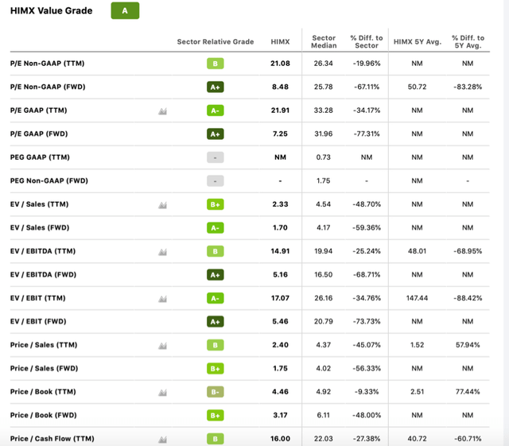Click the Sector Relative Grade column header
509x446 pixels.
pyautogui.click(x=216, y=42)
